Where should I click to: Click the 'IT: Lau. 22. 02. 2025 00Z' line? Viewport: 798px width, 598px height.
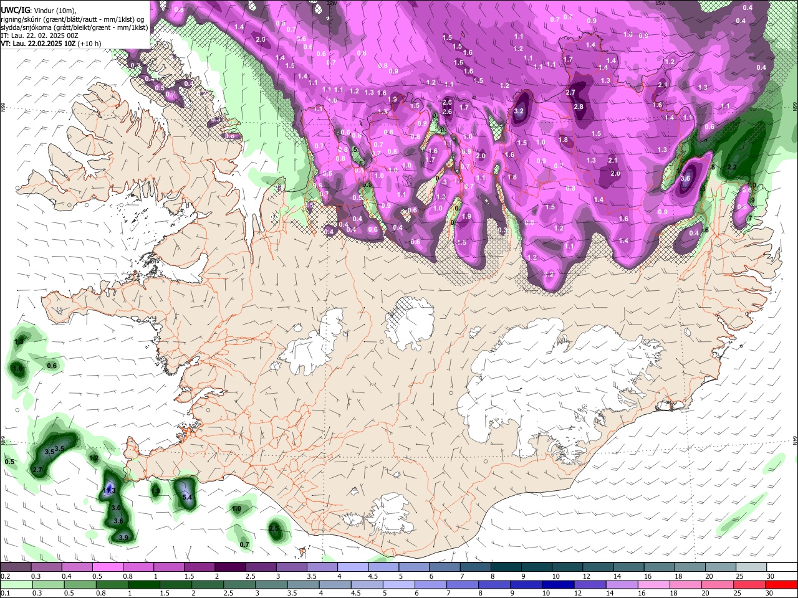(x=39, y=36)
